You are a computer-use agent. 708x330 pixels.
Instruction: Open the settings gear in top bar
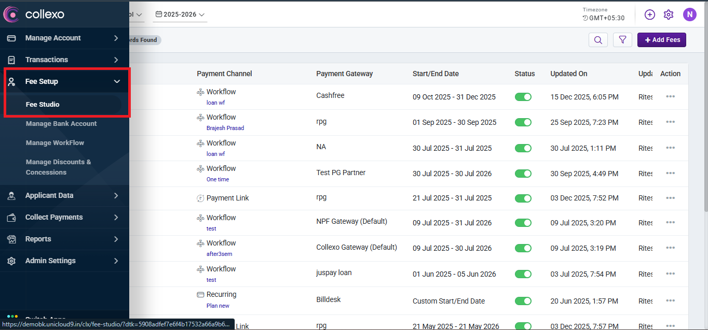click(x=669, y=15)
